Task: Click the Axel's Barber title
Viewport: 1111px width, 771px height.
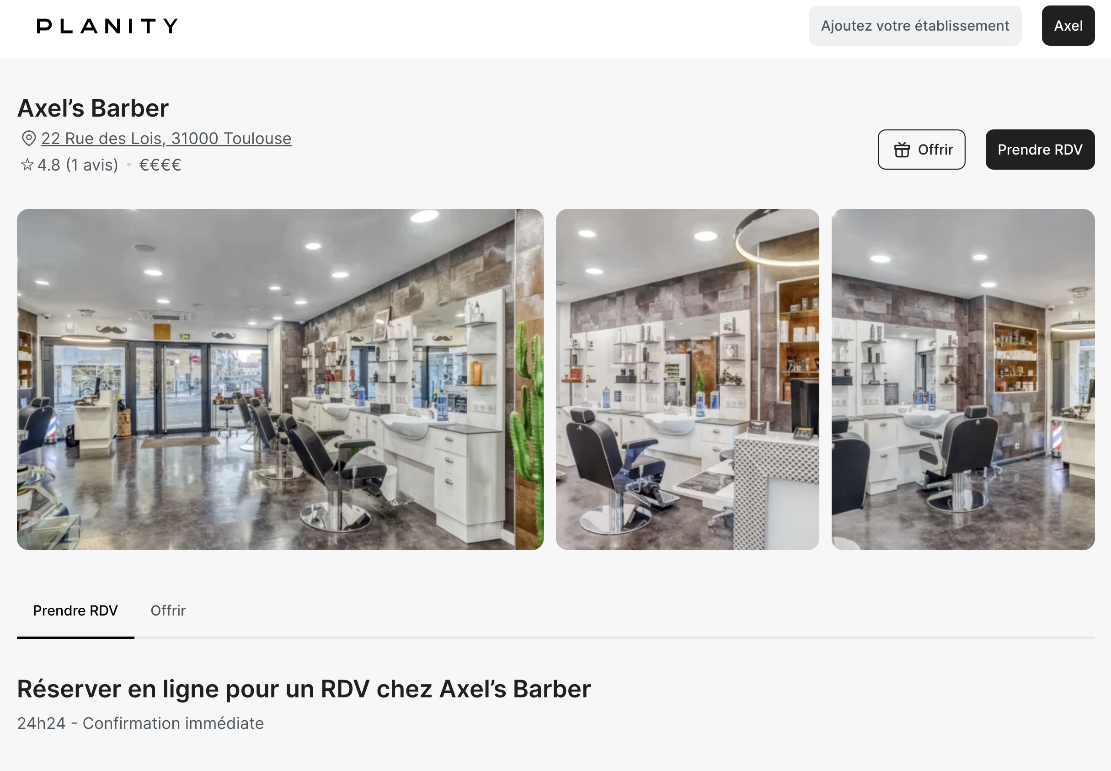Action: tap(93, 108)
